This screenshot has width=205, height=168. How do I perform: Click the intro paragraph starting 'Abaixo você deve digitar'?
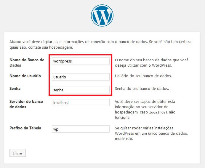point(100,45)
